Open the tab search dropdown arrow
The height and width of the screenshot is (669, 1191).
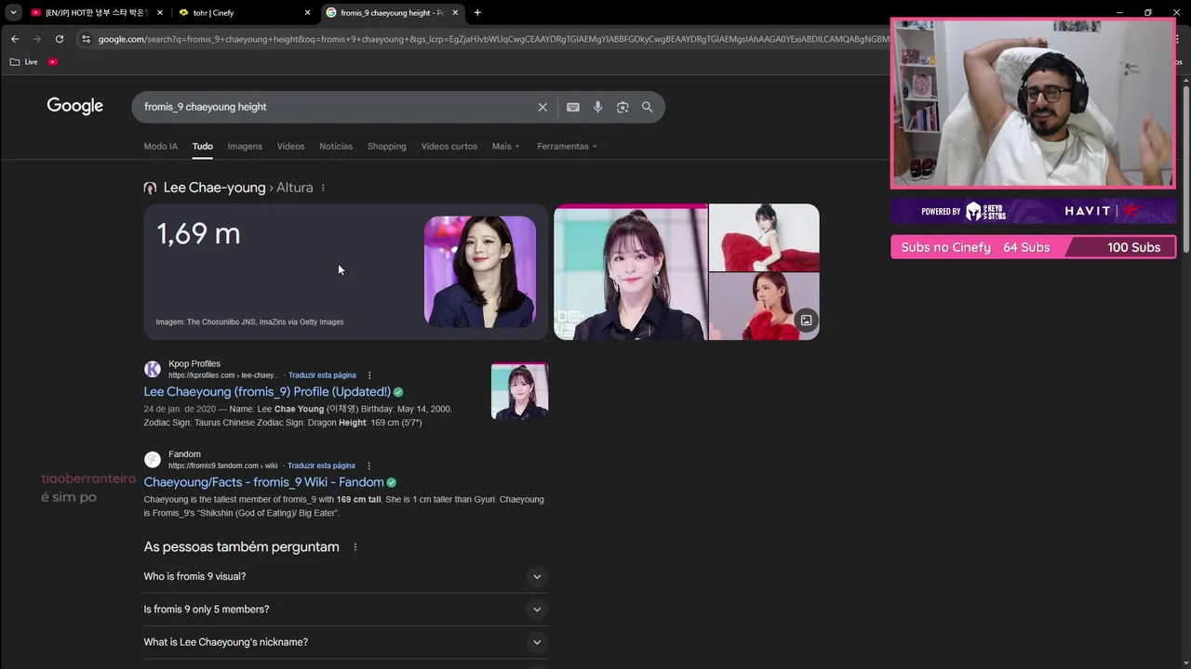(x=13, y=13)
